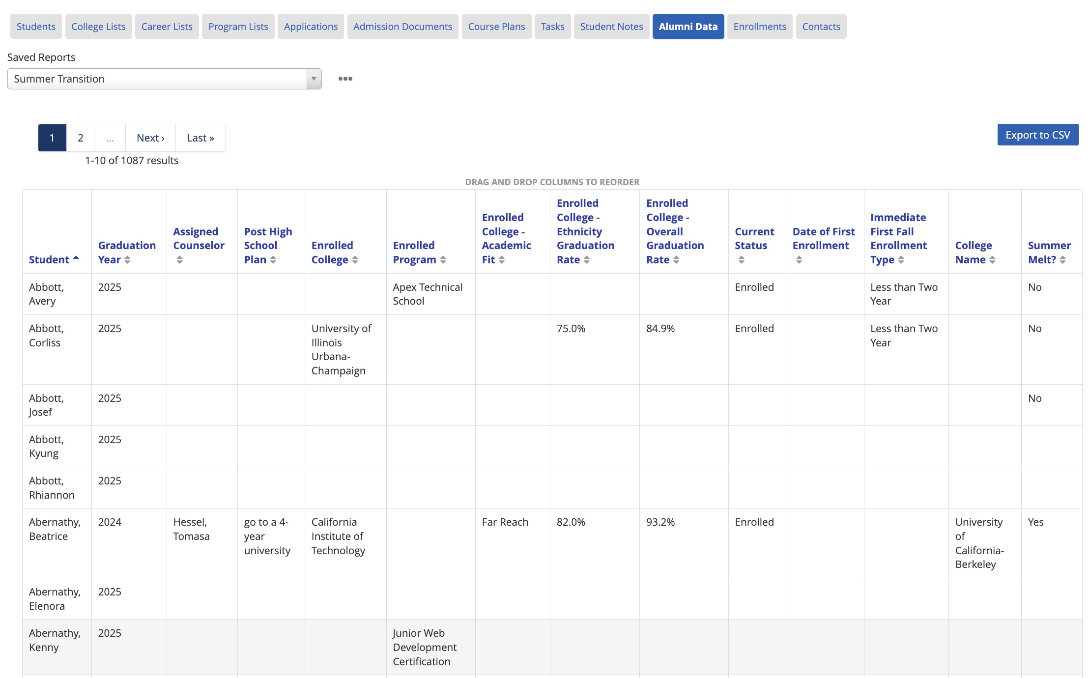Image resolution: width=1090 pixels, height=678 pixels.
Task: Click the Post High School Plan header
Action: coord(268,245)
